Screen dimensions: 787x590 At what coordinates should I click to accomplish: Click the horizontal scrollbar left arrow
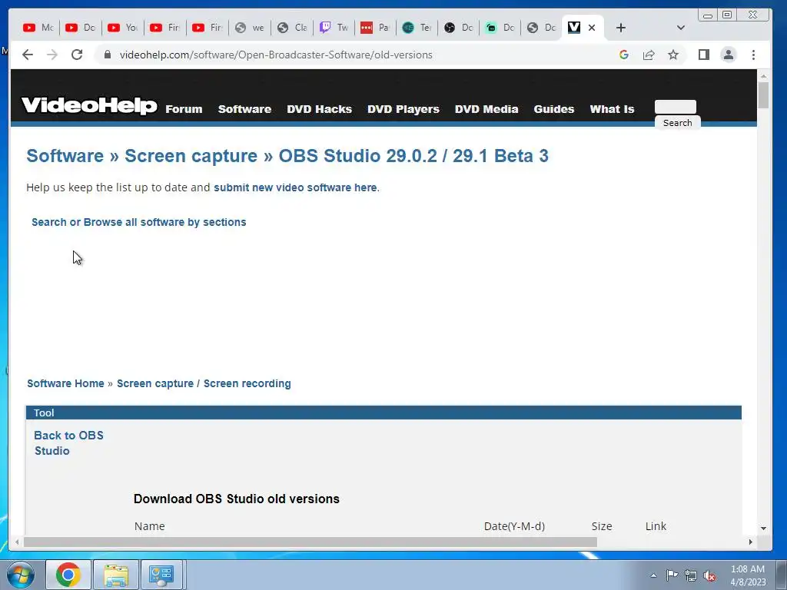point(17,542)
